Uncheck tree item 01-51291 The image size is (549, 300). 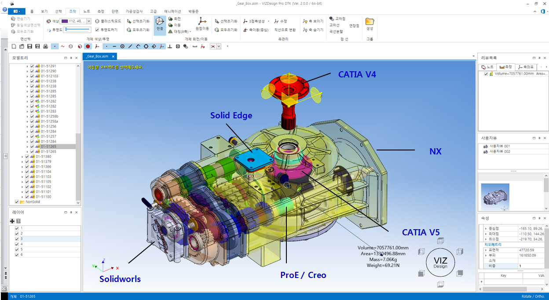point(32,66)
